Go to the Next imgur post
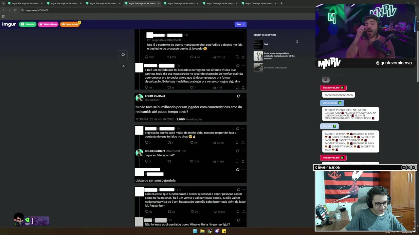Viewport: 419px width, 235px height. tap(241, 24)
